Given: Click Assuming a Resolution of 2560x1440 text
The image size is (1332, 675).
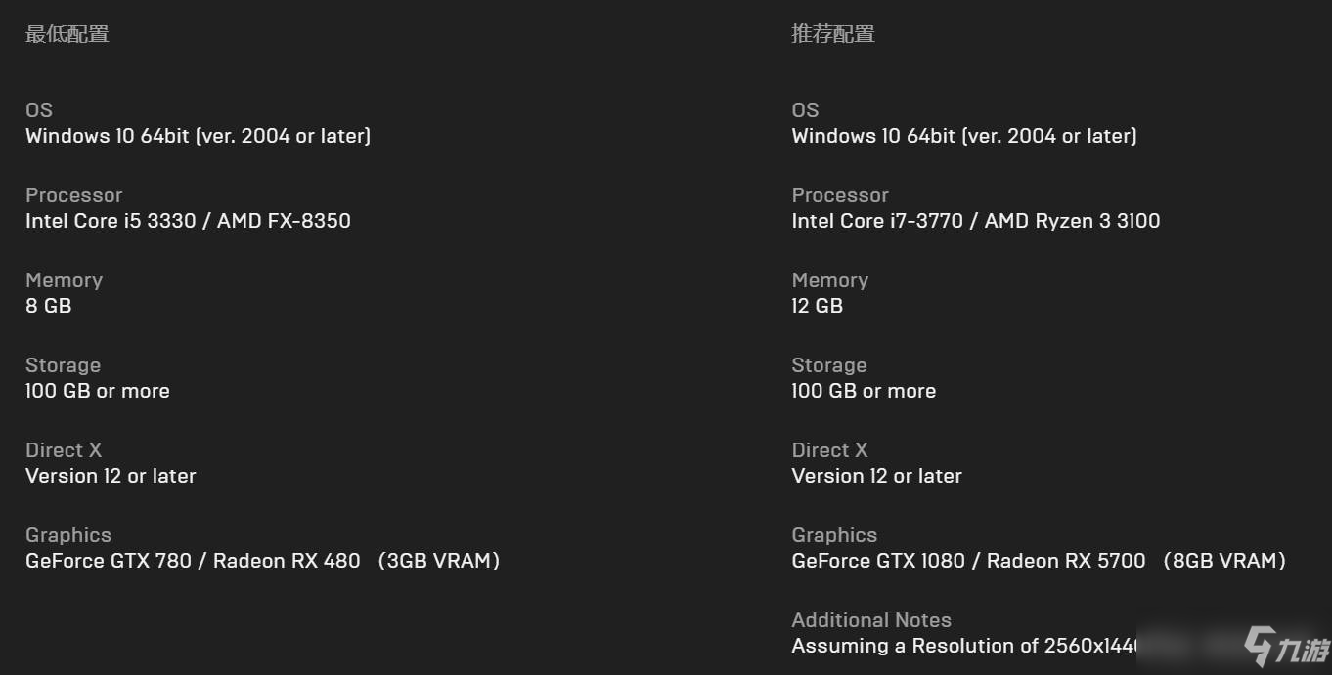Looking at the screenshot, I should coord(966,646).
